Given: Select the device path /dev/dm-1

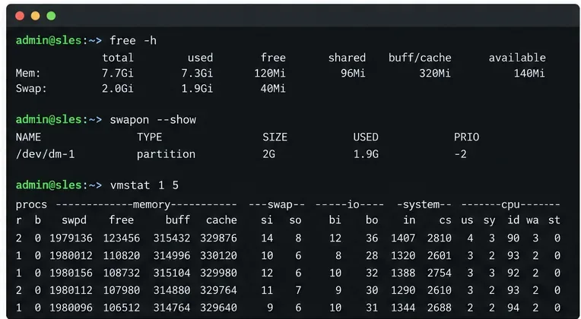Looking at the screenshot, I should pyautogui.click(x=45, y=154).
